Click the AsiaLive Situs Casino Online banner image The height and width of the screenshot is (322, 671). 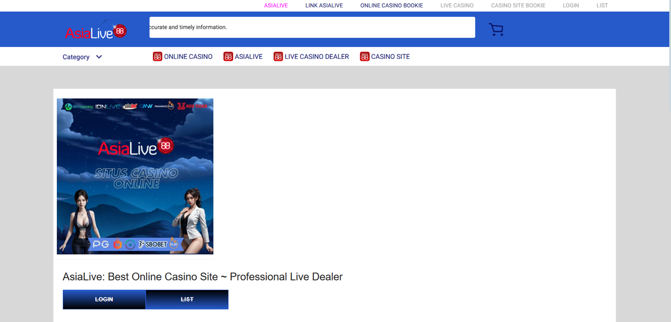coord(135,176)
